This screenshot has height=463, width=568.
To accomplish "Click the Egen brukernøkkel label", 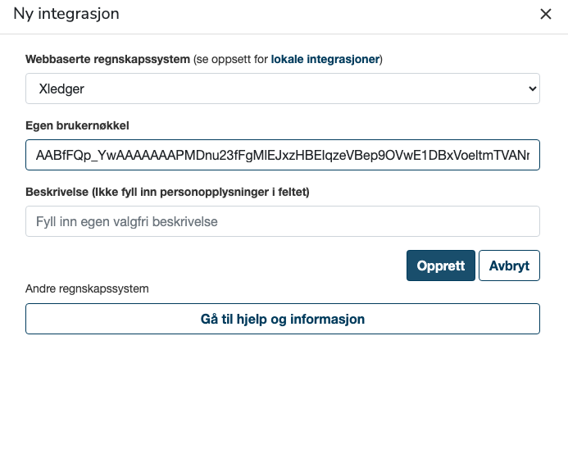I will point(77,125).
